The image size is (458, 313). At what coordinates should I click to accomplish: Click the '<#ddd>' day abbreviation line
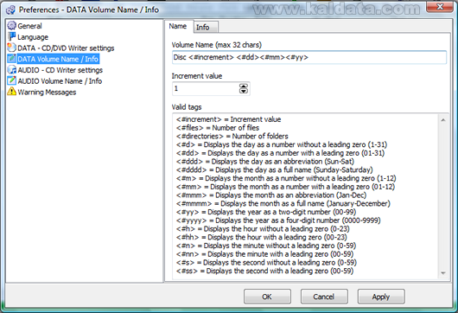coord(265,162)
